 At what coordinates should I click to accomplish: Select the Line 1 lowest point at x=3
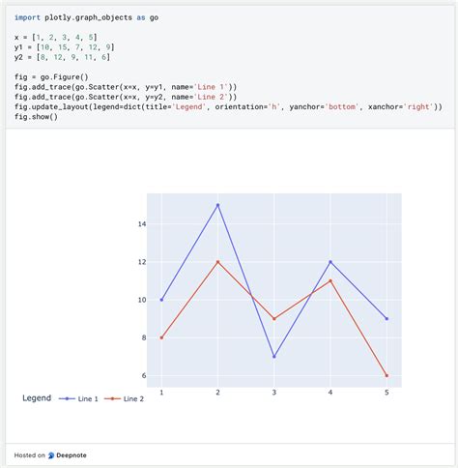(x=274, y=357)
